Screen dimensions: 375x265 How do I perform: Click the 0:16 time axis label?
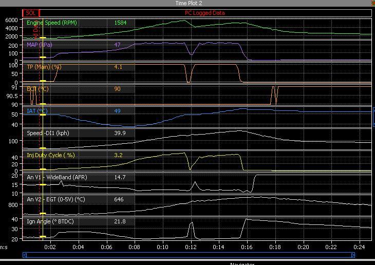click(247, 247)
